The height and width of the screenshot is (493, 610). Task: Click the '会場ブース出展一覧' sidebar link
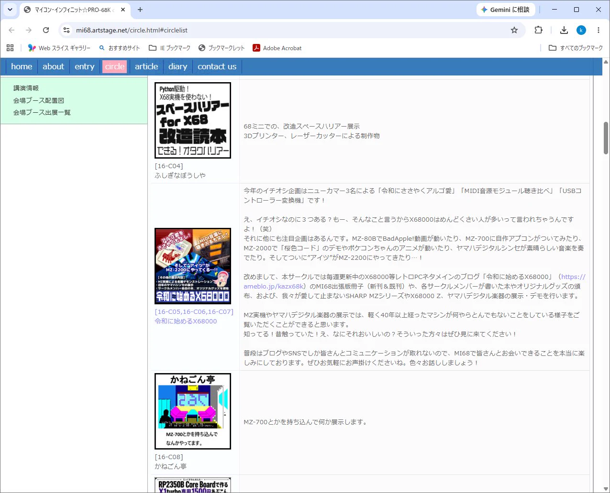pyautogui.click(x=42, y=112)
